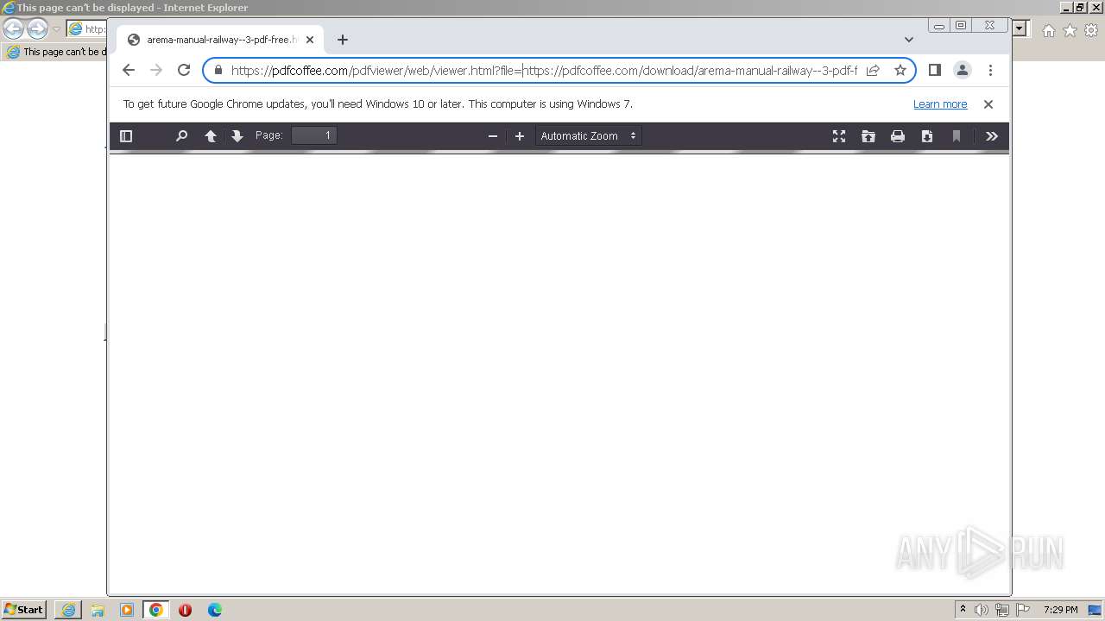The width and height of the screenshot is (1105, 621).
Task: Go forward in Chrome
Action: [156, 71]
